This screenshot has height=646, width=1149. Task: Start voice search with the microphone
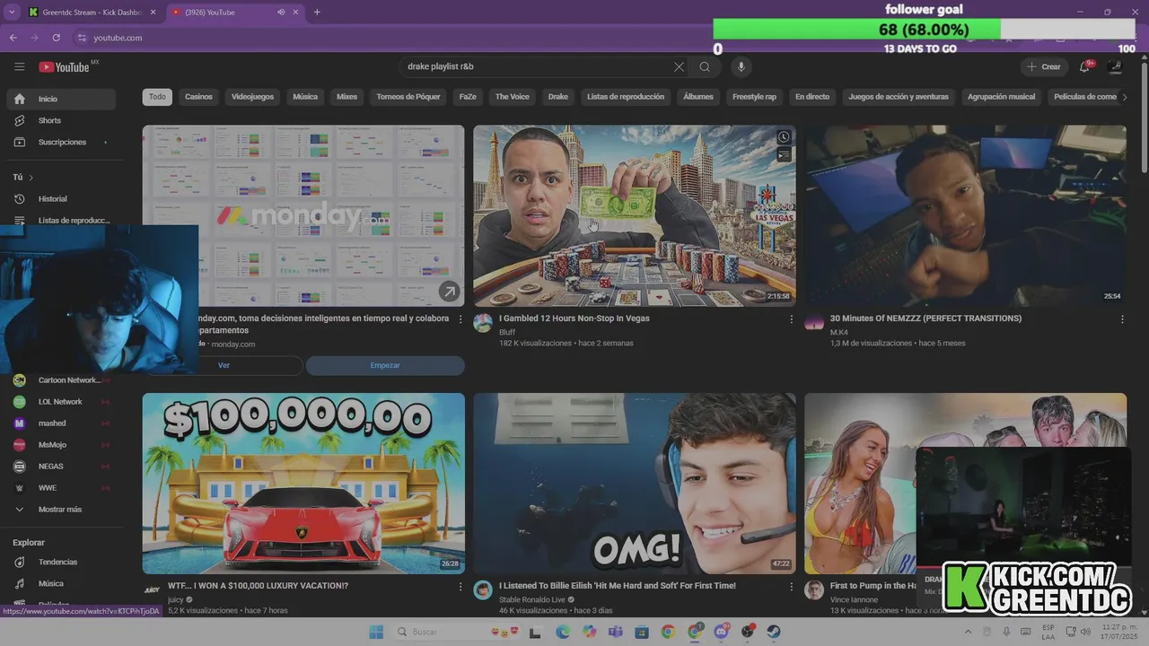point(741,66)
